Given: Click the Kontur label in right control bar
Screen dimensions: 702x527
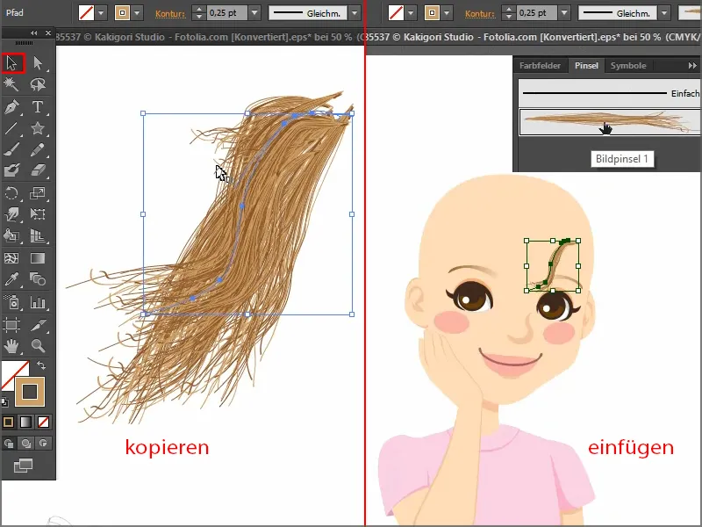Looking at the screenshot, I should pos(480,14).
